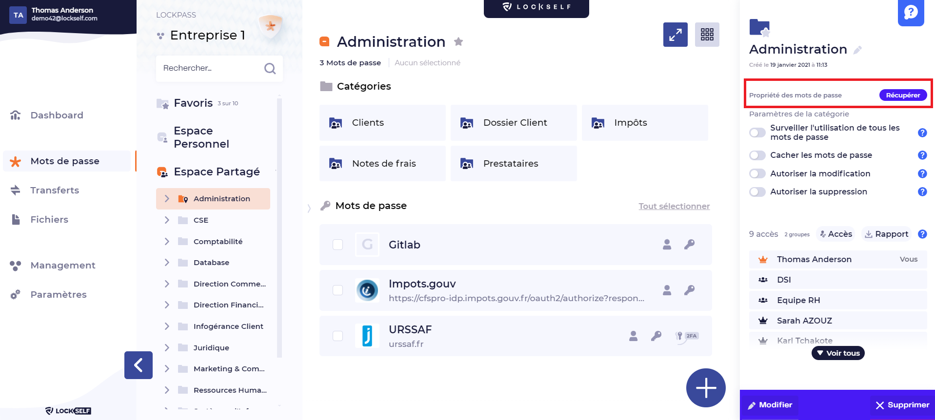The width and height of the screenshot is (935, 420).
Task: Enable Cacher les mots de passe toggle
Action: (x=757, y=155)
